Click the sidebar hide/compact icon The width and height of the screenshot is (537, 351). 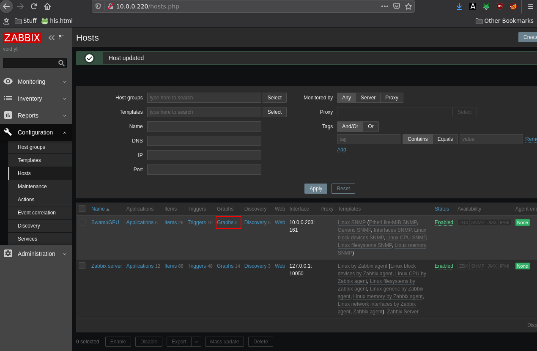pyautogui.click(x=62, y=38)
